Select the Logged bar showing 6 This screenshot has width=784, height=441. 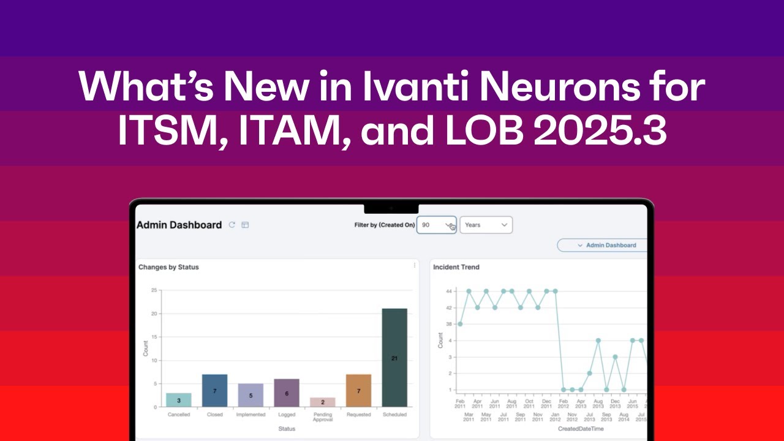pos(287,393)
